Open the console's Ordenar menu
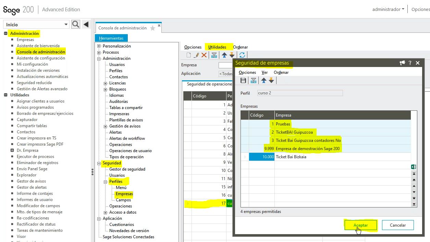 (241, 47)
